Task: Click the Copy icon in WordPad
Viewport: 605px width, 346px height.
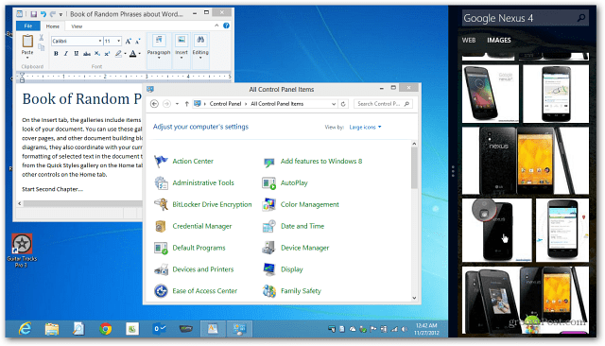Action: 42,47
